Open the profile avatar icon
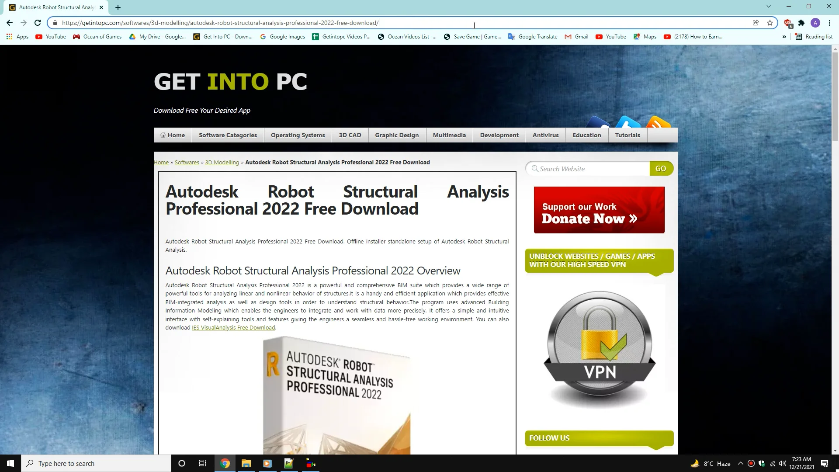The height and width of the screenshot is (472, 839). tap(815, 23)
